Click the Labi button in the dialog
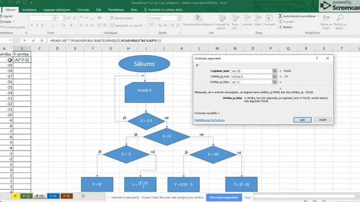Viewport: 360px width, 202px height. tap(303, 120)
